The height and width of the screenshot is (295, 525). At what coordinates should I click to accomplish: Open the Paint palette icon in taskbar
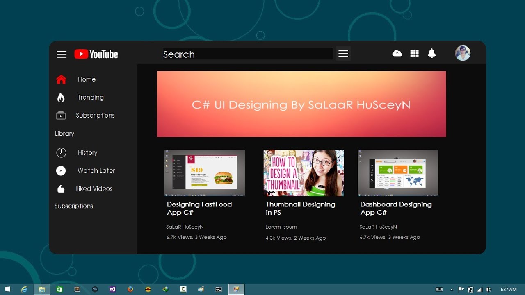pos(201,289)
